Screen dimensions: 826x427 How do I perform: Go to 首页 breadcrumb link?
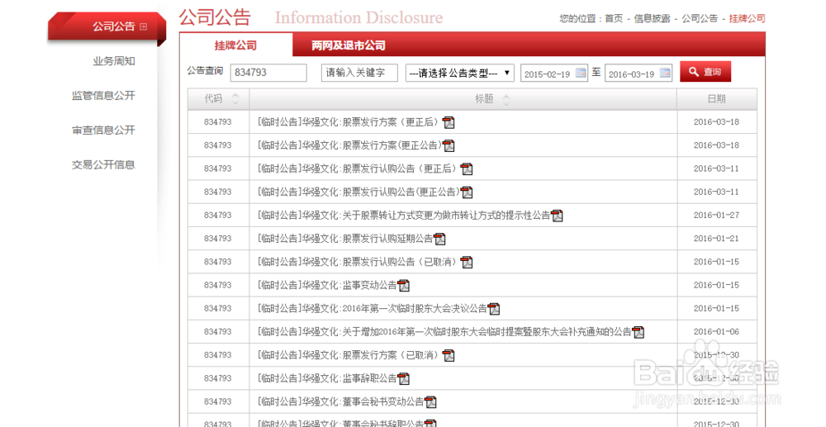tap(614, 18)
